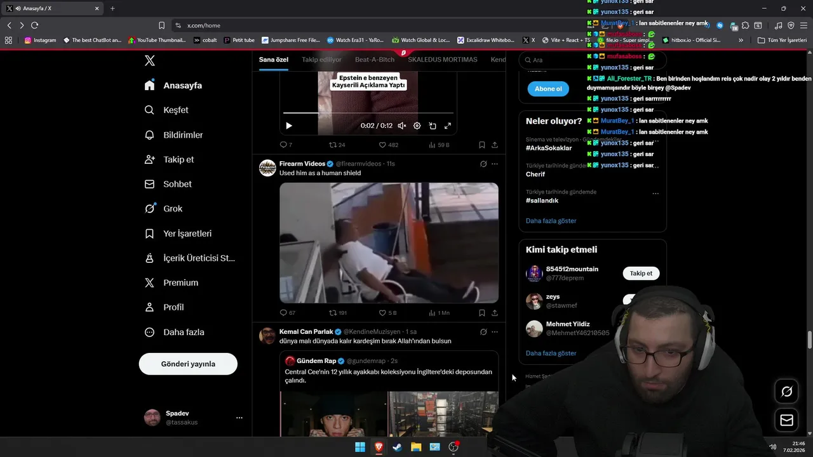Open Anasayfa in the left sidebar
Viewport: 813px width, 457px height.
[173, 86]
